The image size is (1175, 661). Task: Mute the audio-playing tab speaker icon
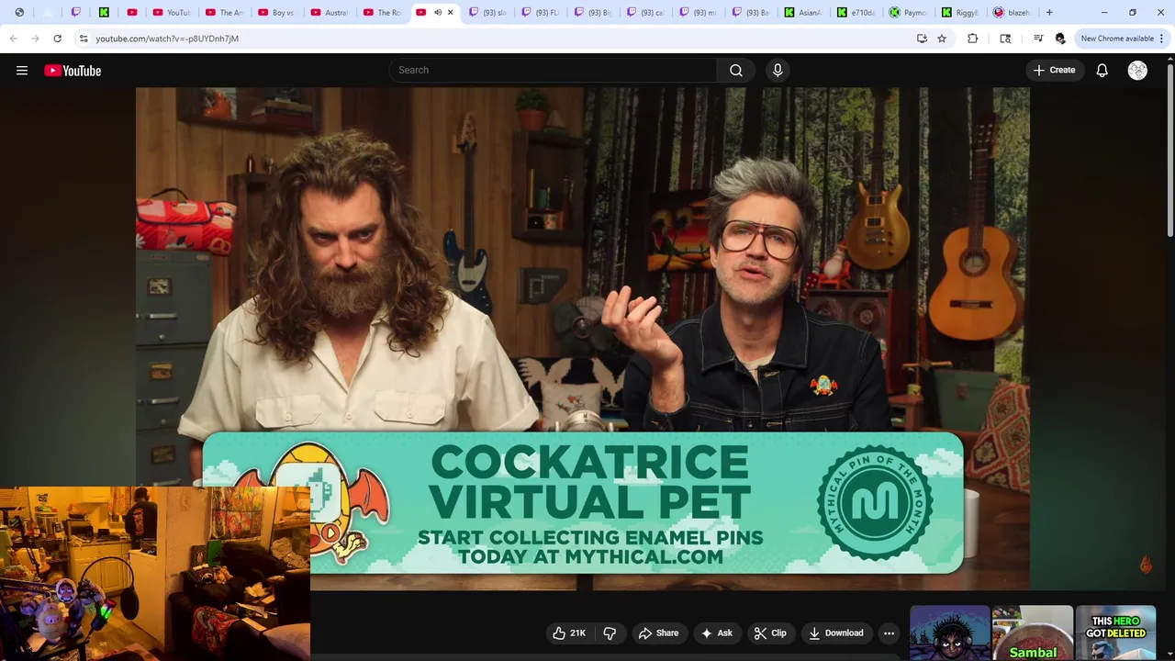pyautogui.click(x=437, y=13)
